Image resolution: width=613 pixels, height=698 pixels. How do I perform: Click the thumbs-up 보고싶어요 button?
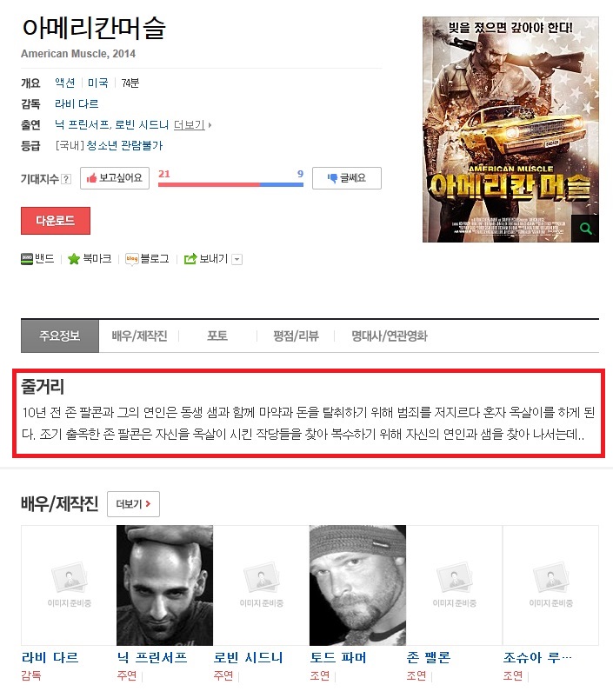point(115,178)
